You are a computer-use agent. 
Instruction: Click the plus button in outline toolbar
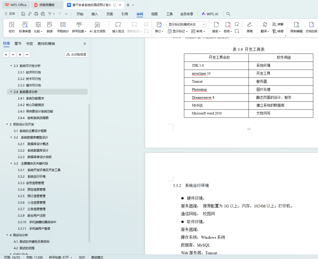point(20,54)
